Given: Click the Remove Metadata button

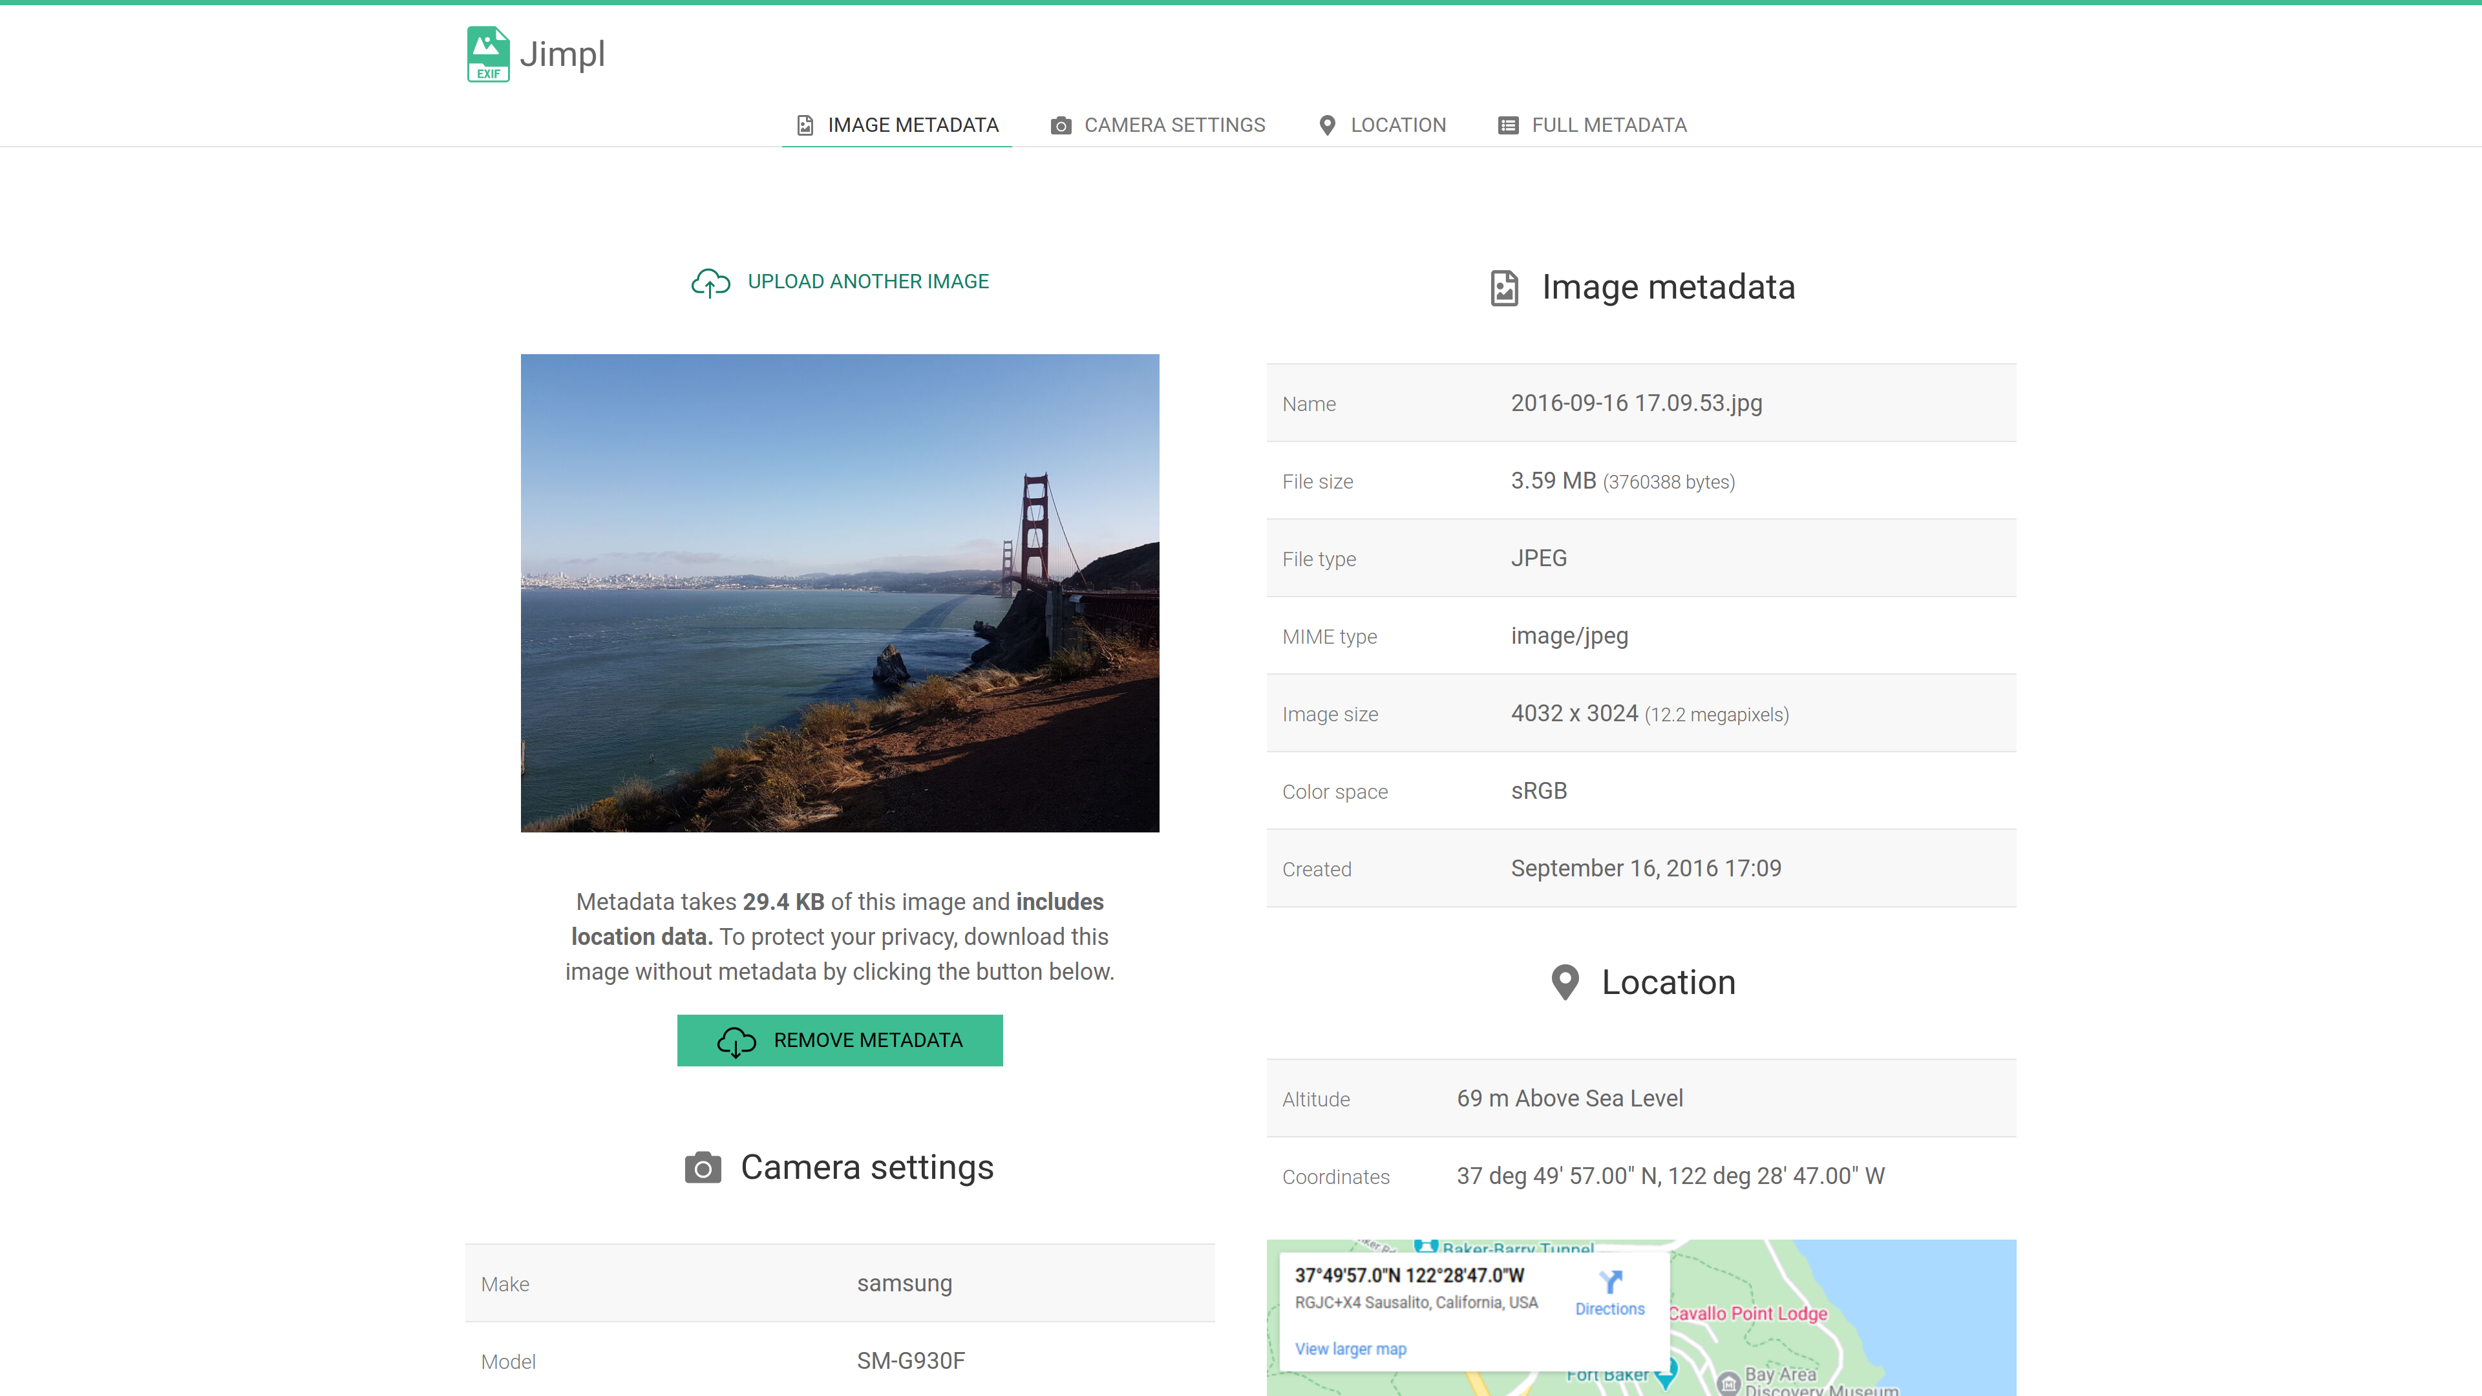Looking at the screenshot, I should point(839,1041).
